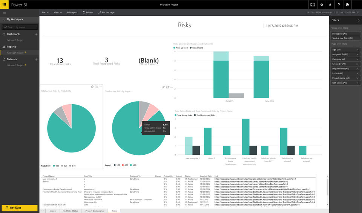The height and width of the screenshot is (213, 362).
Task: Click Edit report in toolbar
Action: click(72, 12)
